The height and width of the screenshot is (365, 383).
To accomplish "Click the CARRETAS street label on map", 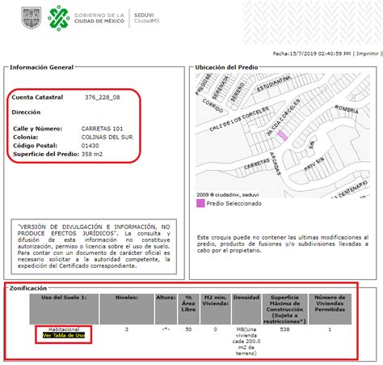I will [257, 163].
